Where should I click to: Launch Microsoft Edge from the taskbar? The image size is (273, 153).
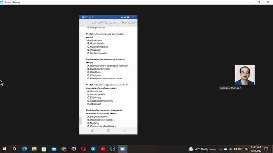pyautogui.click(x=24, y=149)
